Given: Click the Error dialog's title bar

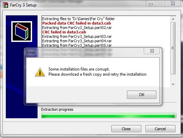Looking at the screenshot, I should tap(84, 52).
